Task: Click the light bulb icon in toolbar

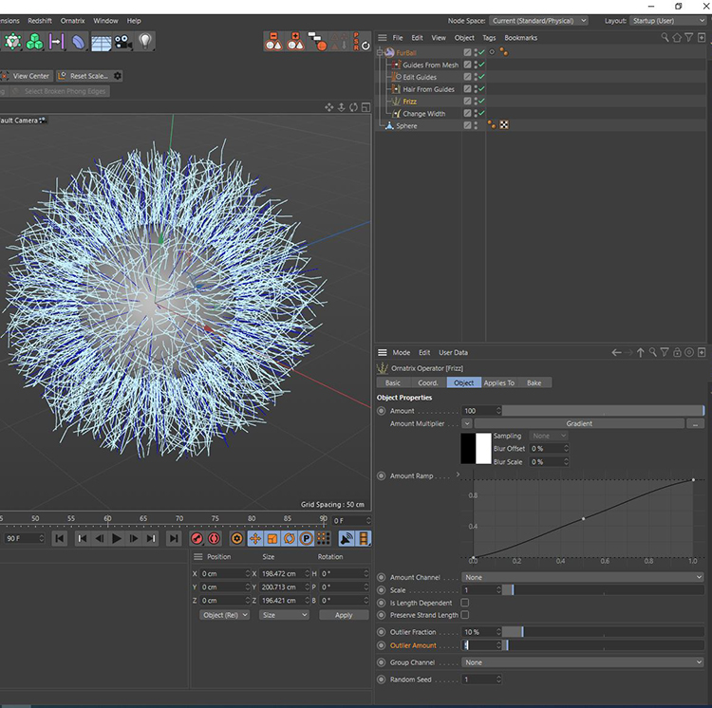Action: coord(145,42)
